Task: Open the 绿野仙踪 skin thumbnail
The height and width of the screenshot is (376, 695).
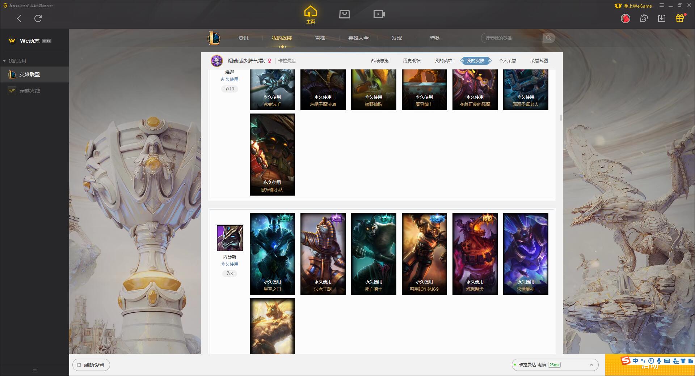Action: click(374, 90)
